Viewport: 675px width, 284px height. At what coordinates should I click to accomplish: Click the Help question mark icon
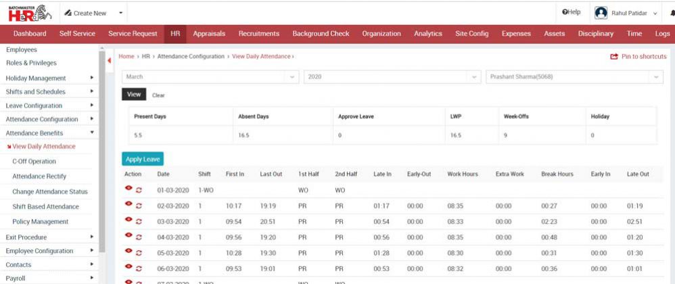[x=565, y=13]
